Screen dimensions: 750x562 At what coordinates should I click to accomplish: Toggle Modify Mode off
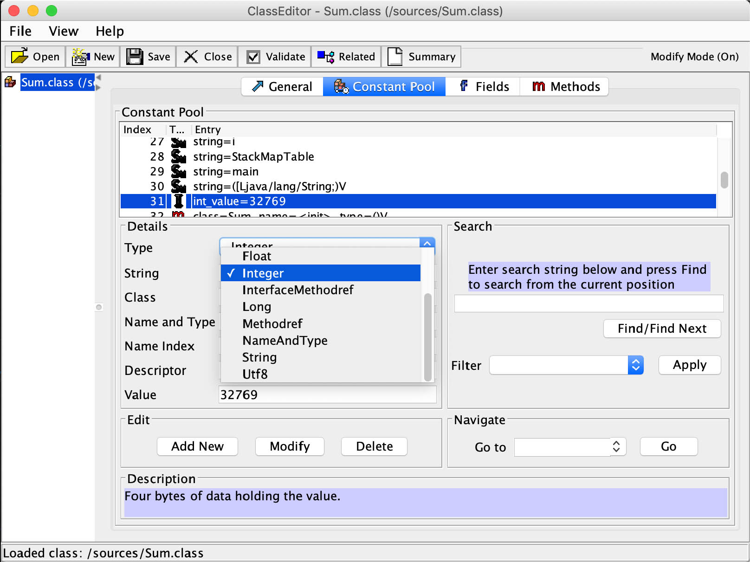pos(694,57)
